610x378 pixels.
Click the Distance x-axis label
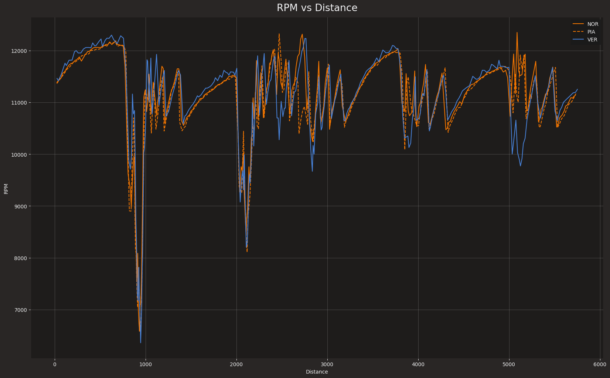(317, 372)
